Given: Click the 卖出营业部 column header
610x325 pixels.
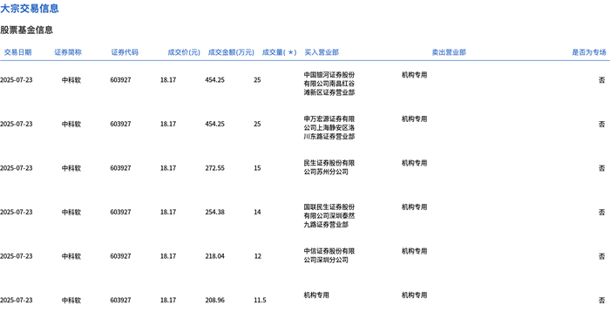Looking at the screenshot, I should click(x=449, y=52).
